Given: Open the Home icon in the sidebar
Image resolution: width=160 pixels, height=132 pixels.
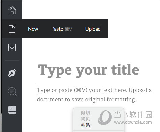Looking at the screenshot, I should coord(12,10).
